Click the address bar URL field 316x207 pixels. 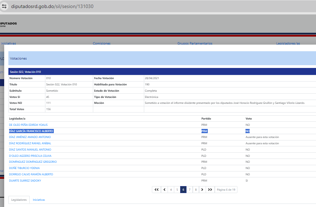coord(52,6)
